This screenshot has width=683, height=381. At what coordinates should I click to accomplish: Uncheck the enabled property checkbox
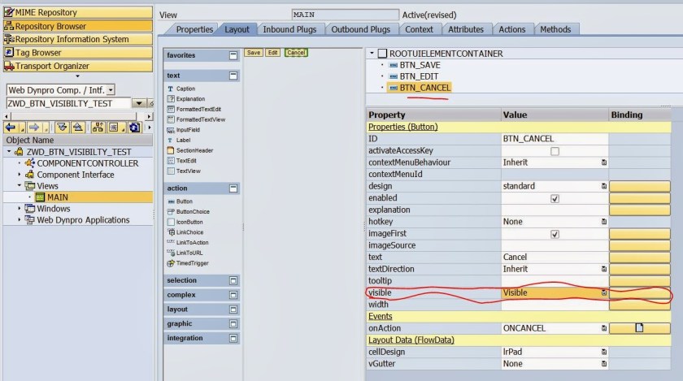(x=555, y=198)
